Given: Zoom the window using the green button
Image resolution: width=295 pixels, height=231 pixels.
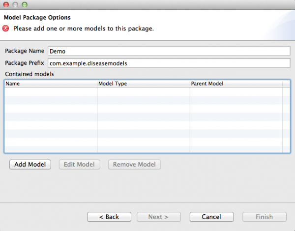Looking at the screenshot, I should pyautogui.click(x=25, y=4).
